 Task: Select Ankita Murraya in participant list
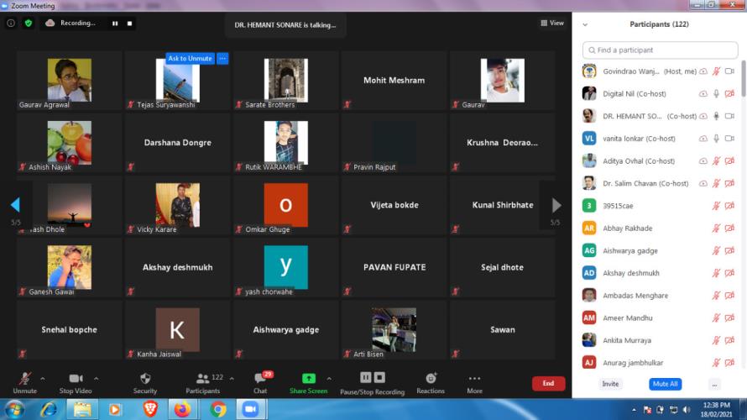[x=660, y=340]
